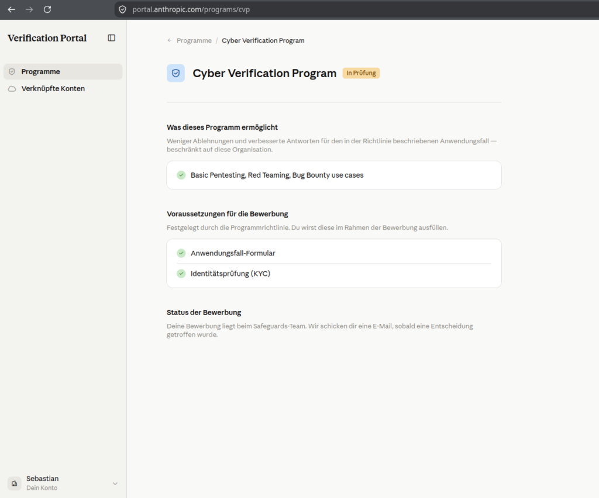The image size is (599, 498).
Task: Open the Programme sidebar item
Action: (x=63, y=72)
